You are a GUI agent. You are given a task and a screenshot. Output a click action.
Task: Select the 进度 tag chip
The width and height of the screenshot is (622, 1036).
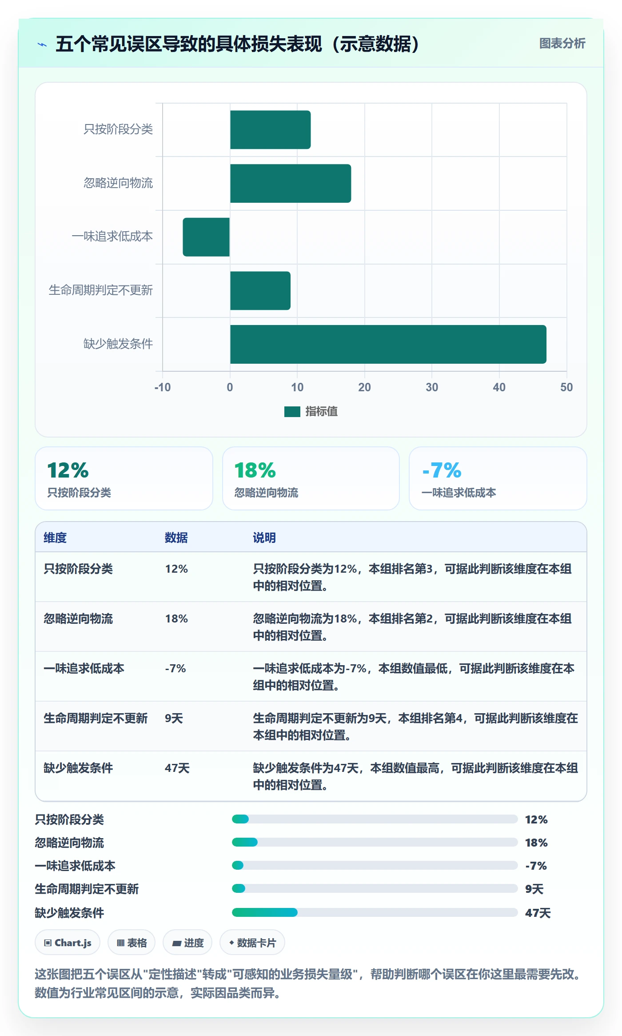coord(187,943)
